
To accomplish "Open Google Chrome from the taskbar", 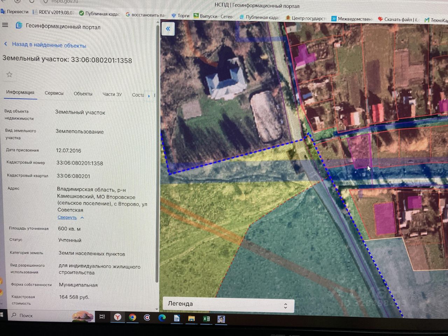I will pyautogui.click(x=132, y=317).
